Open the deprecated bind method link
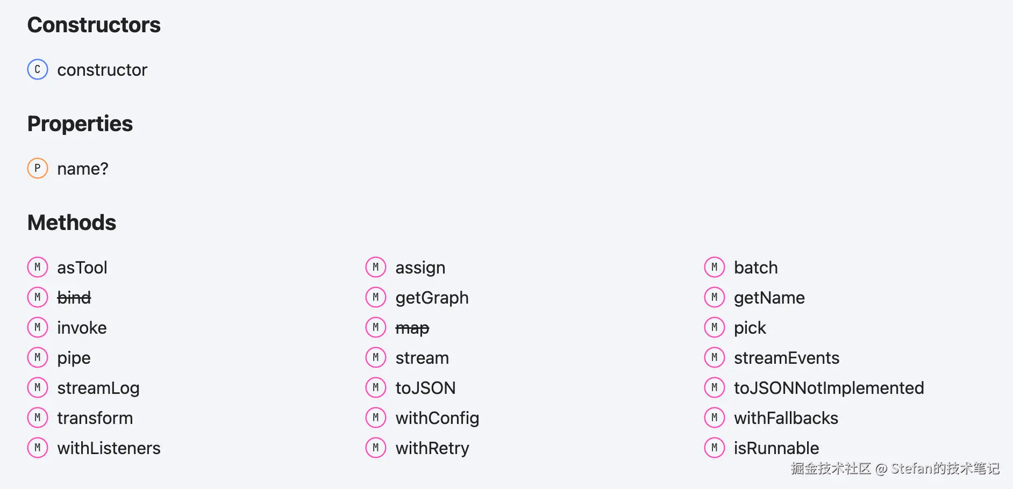1013x489 pixels. 74,298
